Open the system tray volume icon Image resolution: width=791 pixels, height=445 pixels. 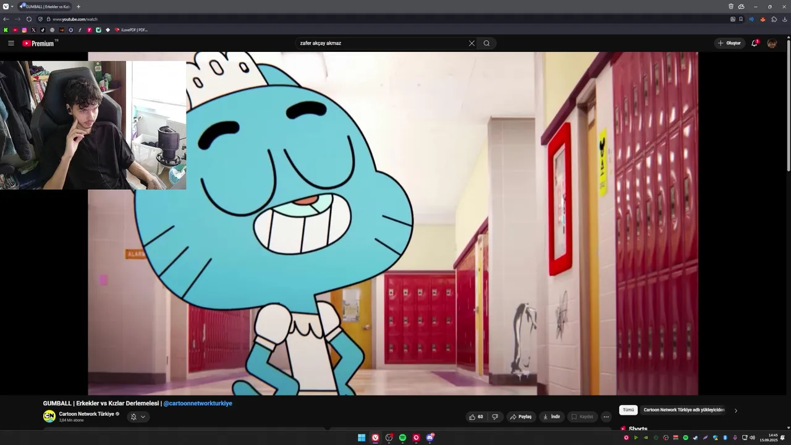point(752,438)
